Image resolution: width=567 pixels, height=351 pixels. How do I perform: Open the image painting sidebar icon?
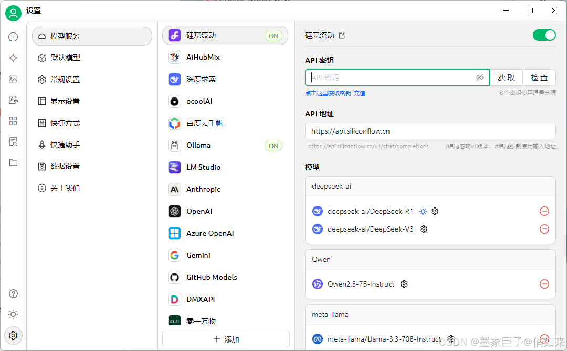pyautogui.click(x=13, y=79)
